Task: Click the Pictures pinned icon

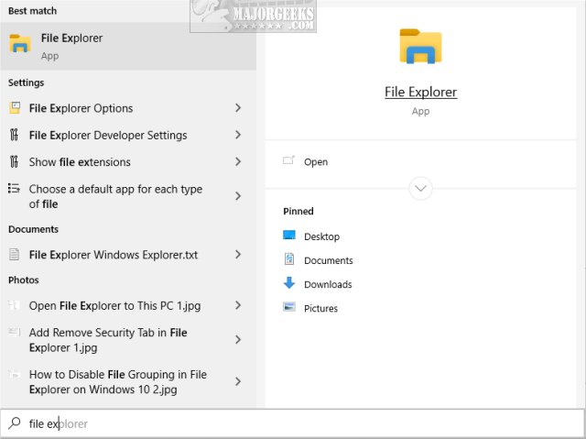Action: coord(289,308)
